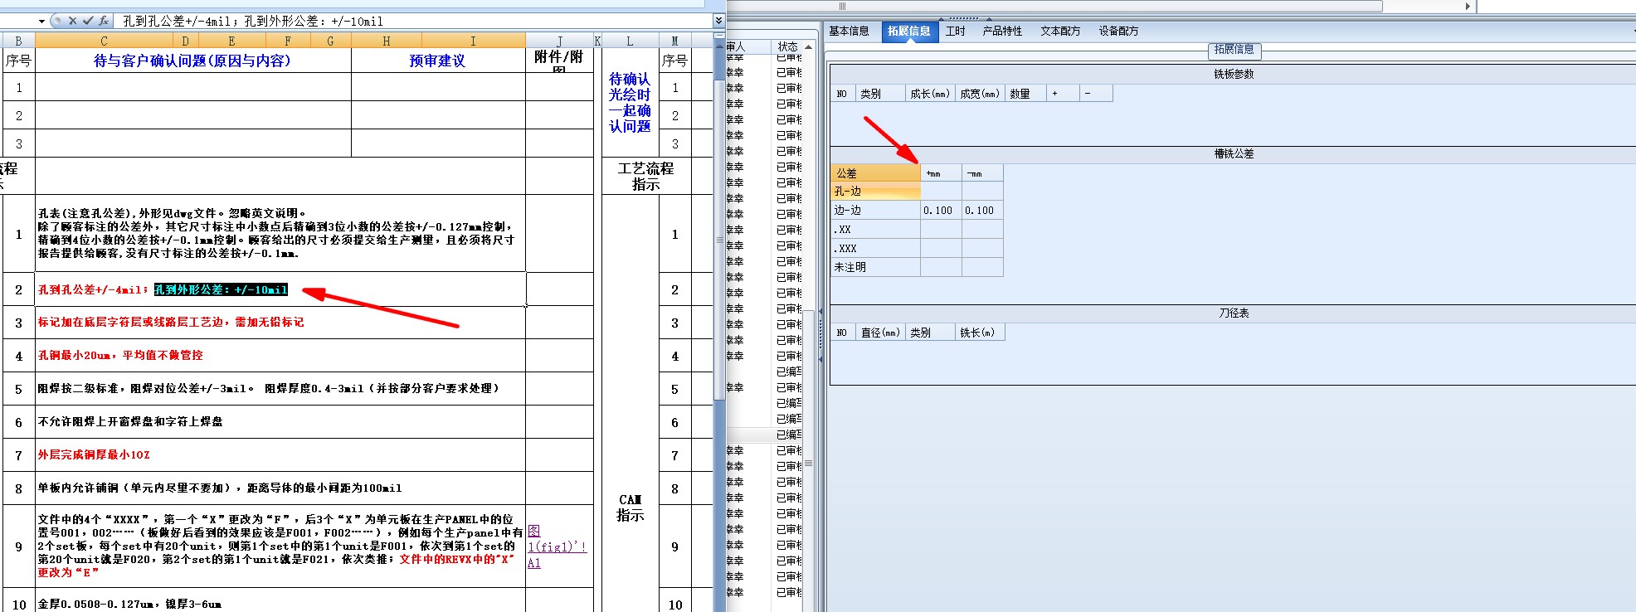Select column B header

point(18,41)
